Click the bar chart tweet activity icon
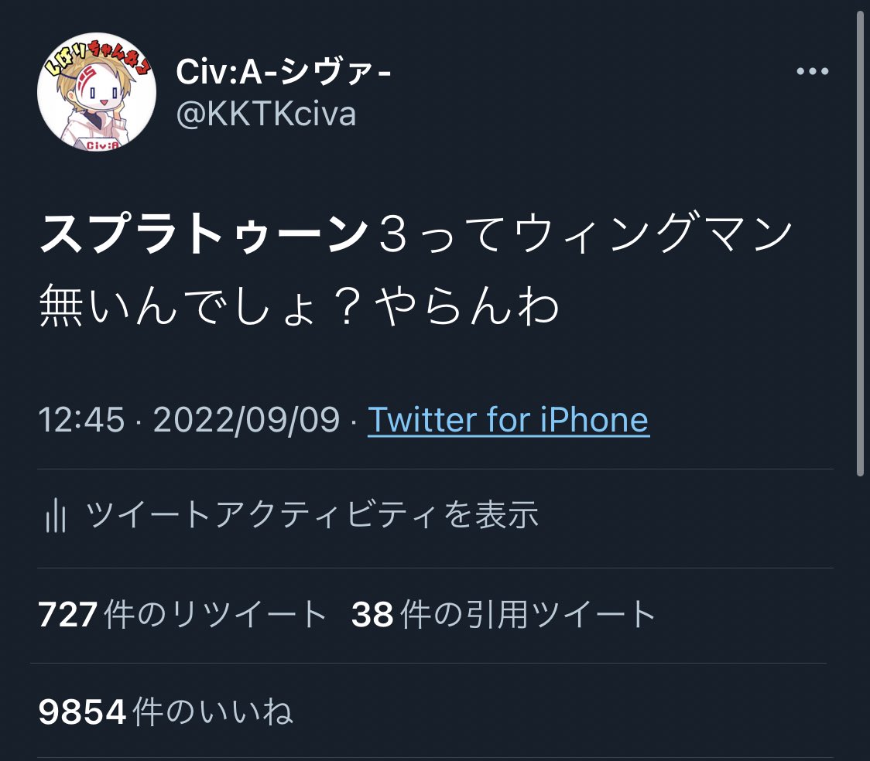870x761 pixels. coord(56,515)
